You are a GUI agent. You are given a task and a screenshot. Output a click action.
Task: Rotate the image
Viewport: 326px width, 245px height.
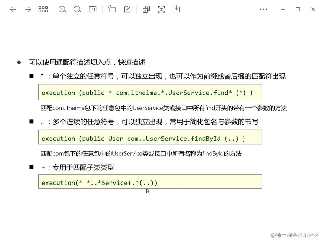coord(112,9)
